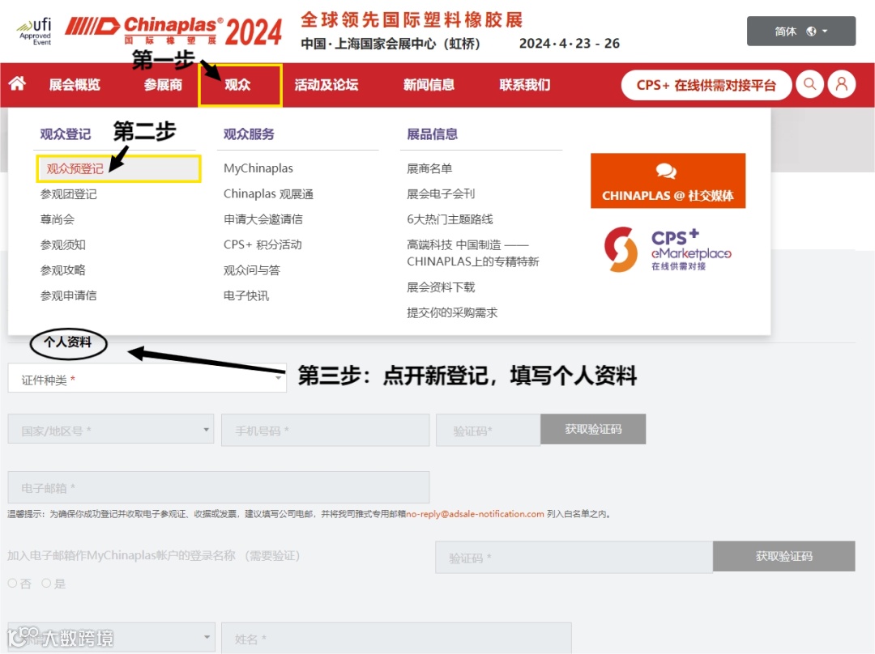The width and height of the screenshot is (875, 654).
Task: Select the 否 radio option
Action: 12,584
